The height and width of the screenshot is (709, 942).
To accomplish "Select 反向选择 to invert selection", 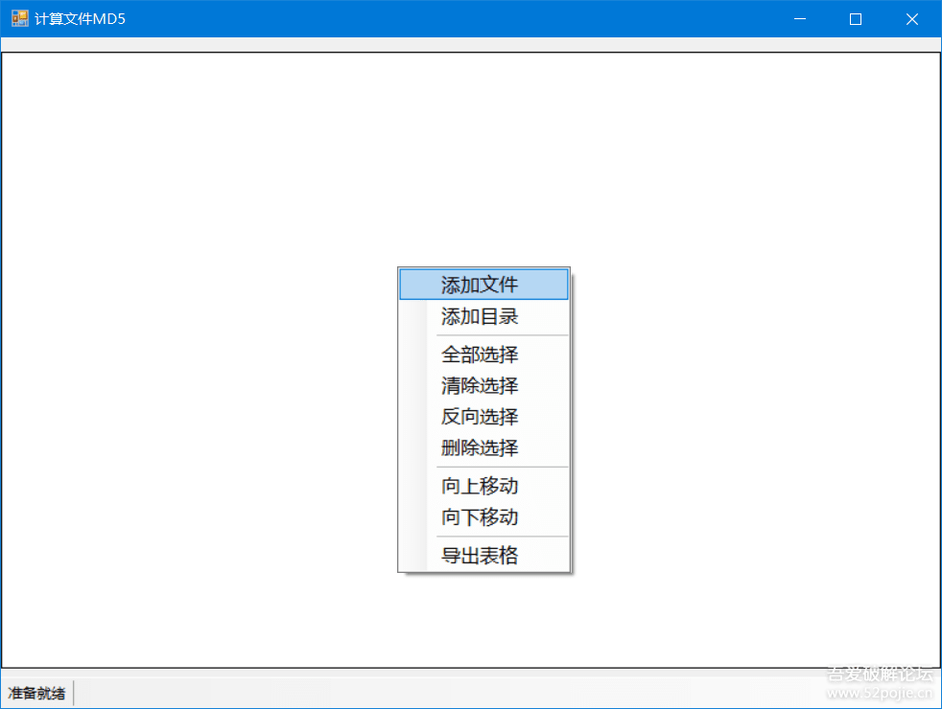I will tap(480, 417).
